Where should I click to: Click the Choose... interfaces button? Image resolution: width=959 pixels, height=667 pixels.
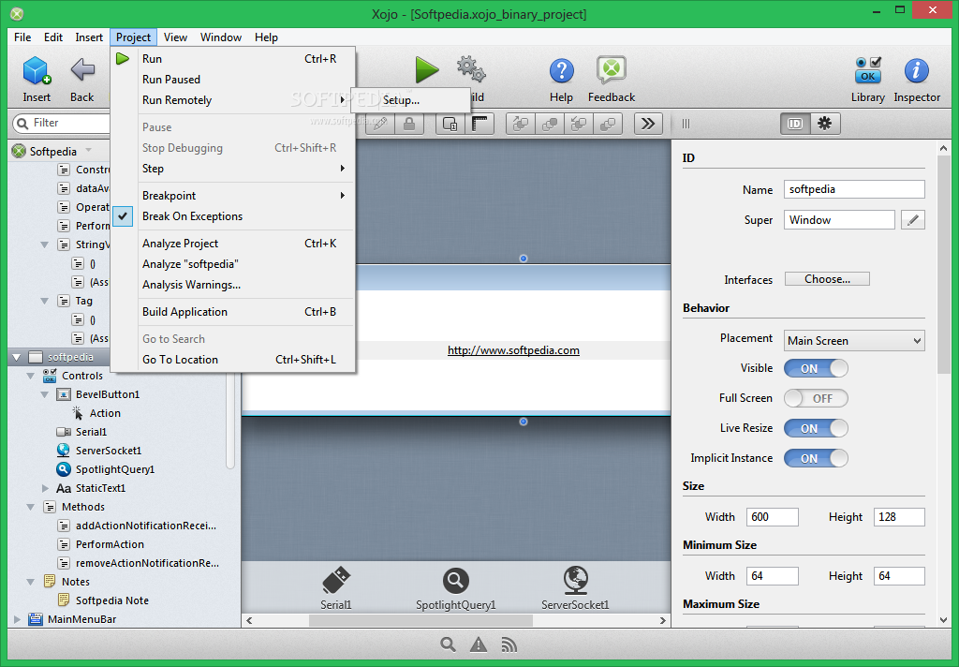[x=827, y=279]
